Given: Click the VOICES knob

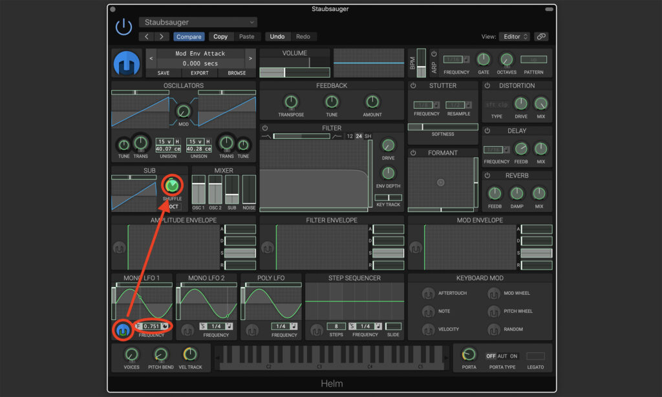Looking at the screenshot, I should pyautogui.click(x=131, y=355).
